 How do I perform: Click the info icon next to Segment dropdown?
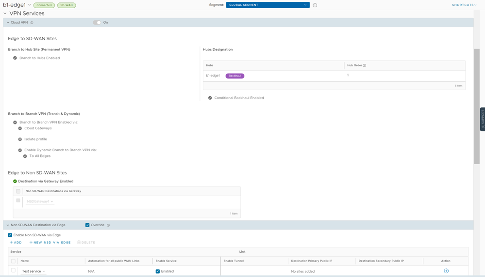(x=315, y=5)
